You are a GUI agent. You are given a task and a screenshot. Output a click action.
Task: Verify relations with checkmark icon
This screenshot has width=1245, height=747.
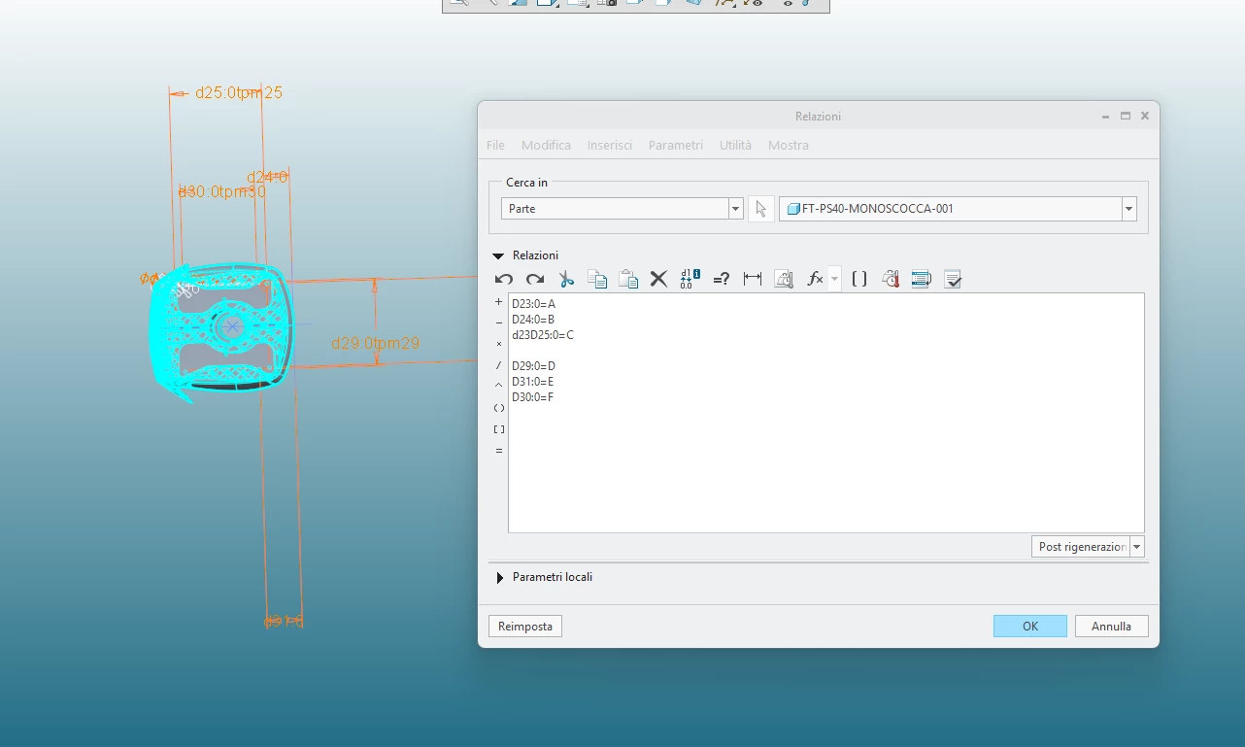pyautogui.click(x=953, y=279)
